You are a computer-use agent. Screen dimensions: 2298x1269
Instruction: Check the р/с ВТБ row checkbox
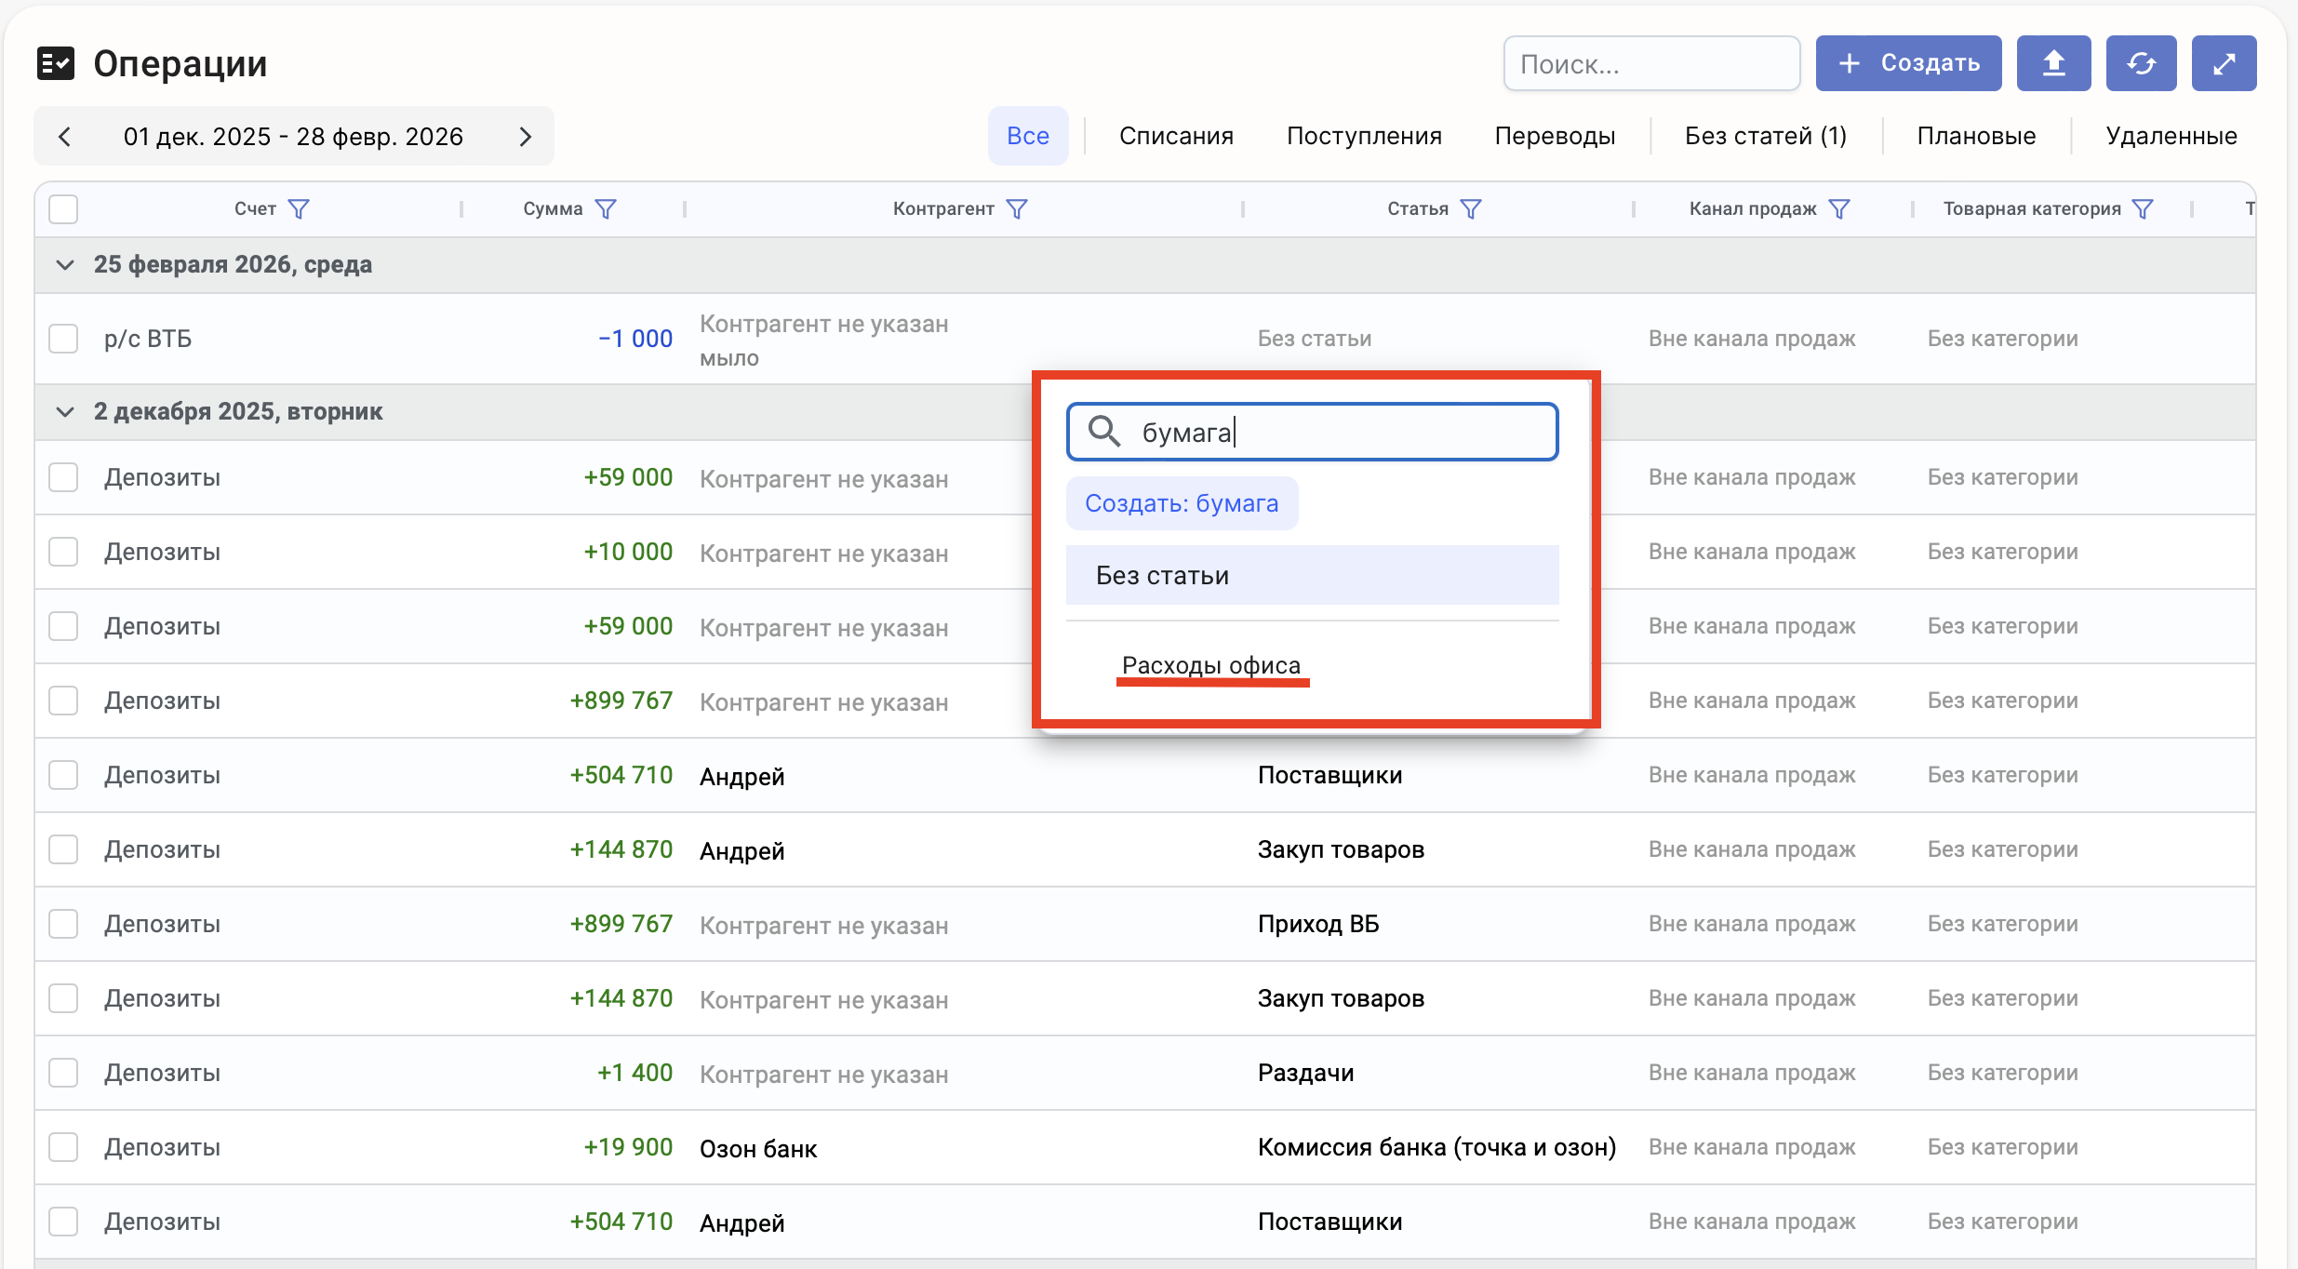[x=63, y=339]
